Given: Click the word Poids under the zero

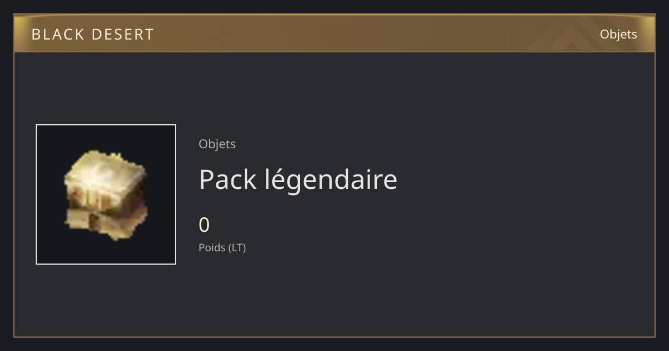Looking at the screenshot, I should click(212, 247).
